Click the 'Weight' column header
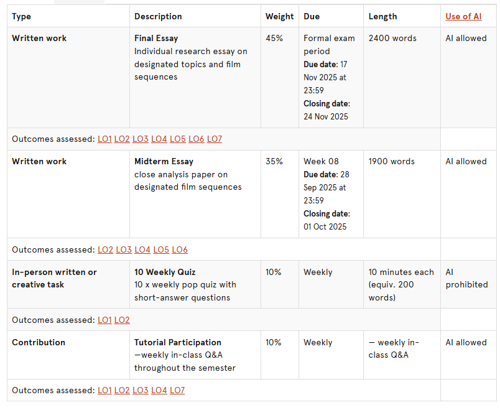Image resolution: width=500 pixels, height=410 pixels. (279, 16)
